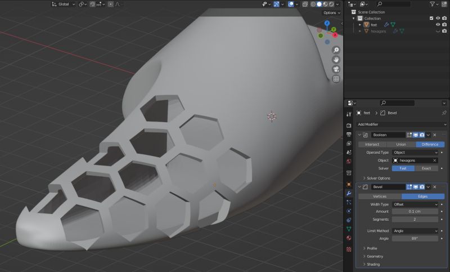Image resolution: width=450 pixels, height=272 pixels.
Task: Show the hexagons object in viewport
Action: point(438,31)
